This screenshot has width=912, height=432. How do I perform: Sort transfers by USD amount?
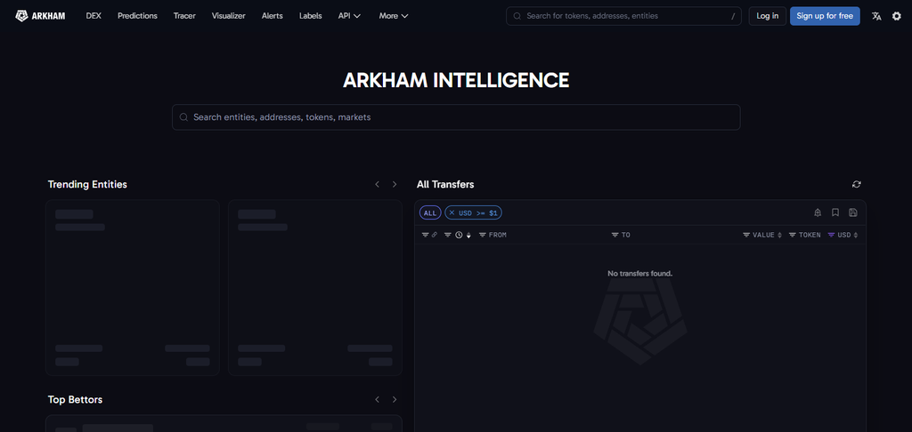click(x=856, y=236)
